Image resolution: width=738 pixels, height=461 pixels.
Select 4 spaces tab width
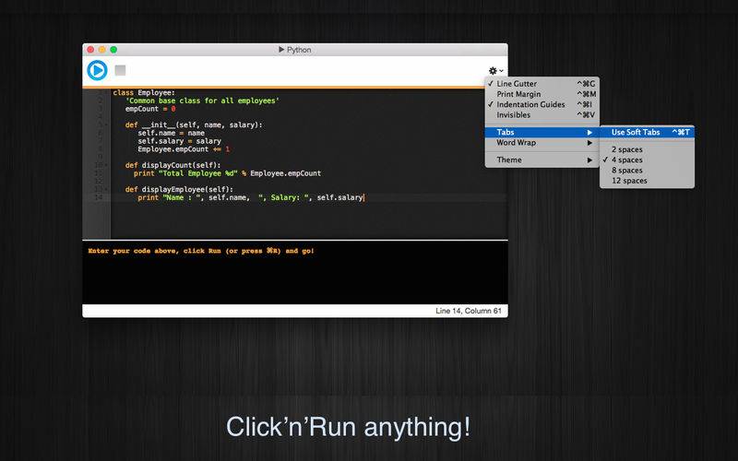tap(648, 160)
